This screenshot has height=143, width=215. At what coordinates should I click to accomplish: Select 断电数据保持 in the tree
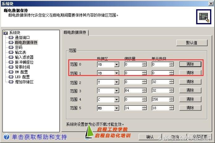point(26,42)
